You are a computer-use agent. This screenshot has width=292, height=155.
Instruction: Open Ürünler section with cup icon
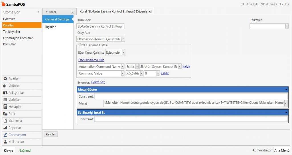tap(14, 85)
